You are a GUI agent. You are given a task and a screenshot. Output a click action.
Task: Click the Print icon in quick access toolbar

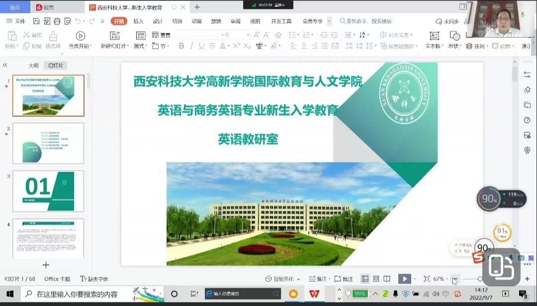point(57,21)
